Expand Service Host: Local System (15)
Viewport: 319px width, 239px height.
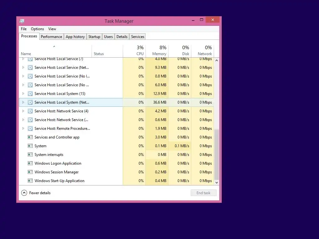(23, 94)
